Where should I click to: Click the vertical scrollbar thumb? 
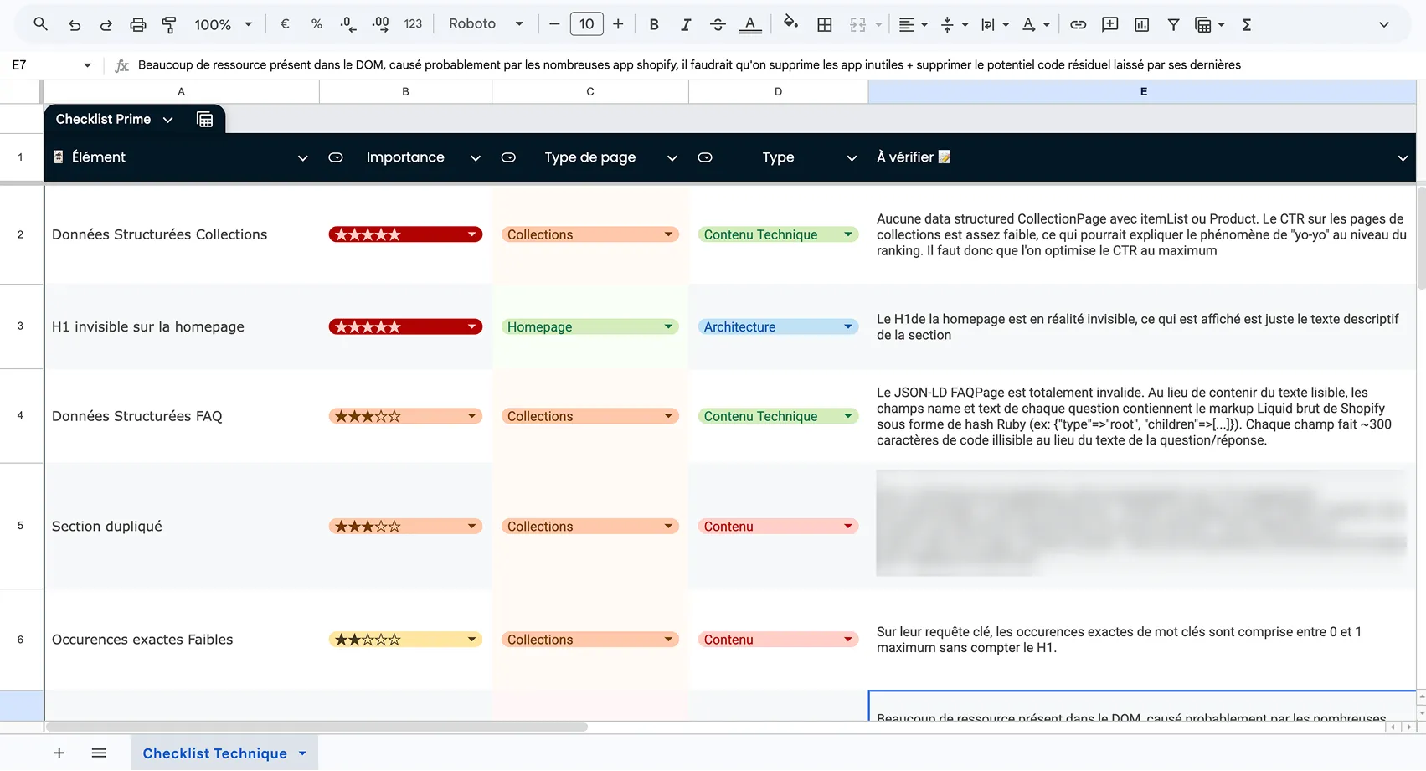tap(1421, 239)
